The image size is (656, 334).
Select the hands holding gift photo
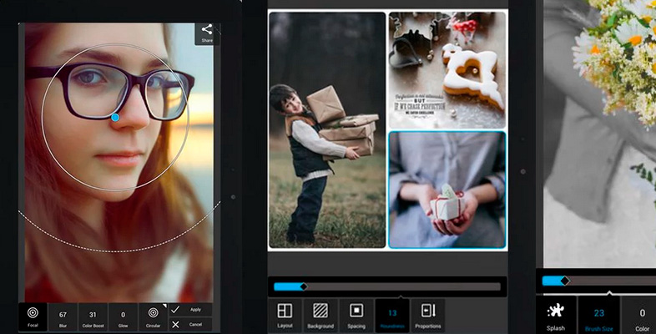pyautogui.click(x=447, y=190)
